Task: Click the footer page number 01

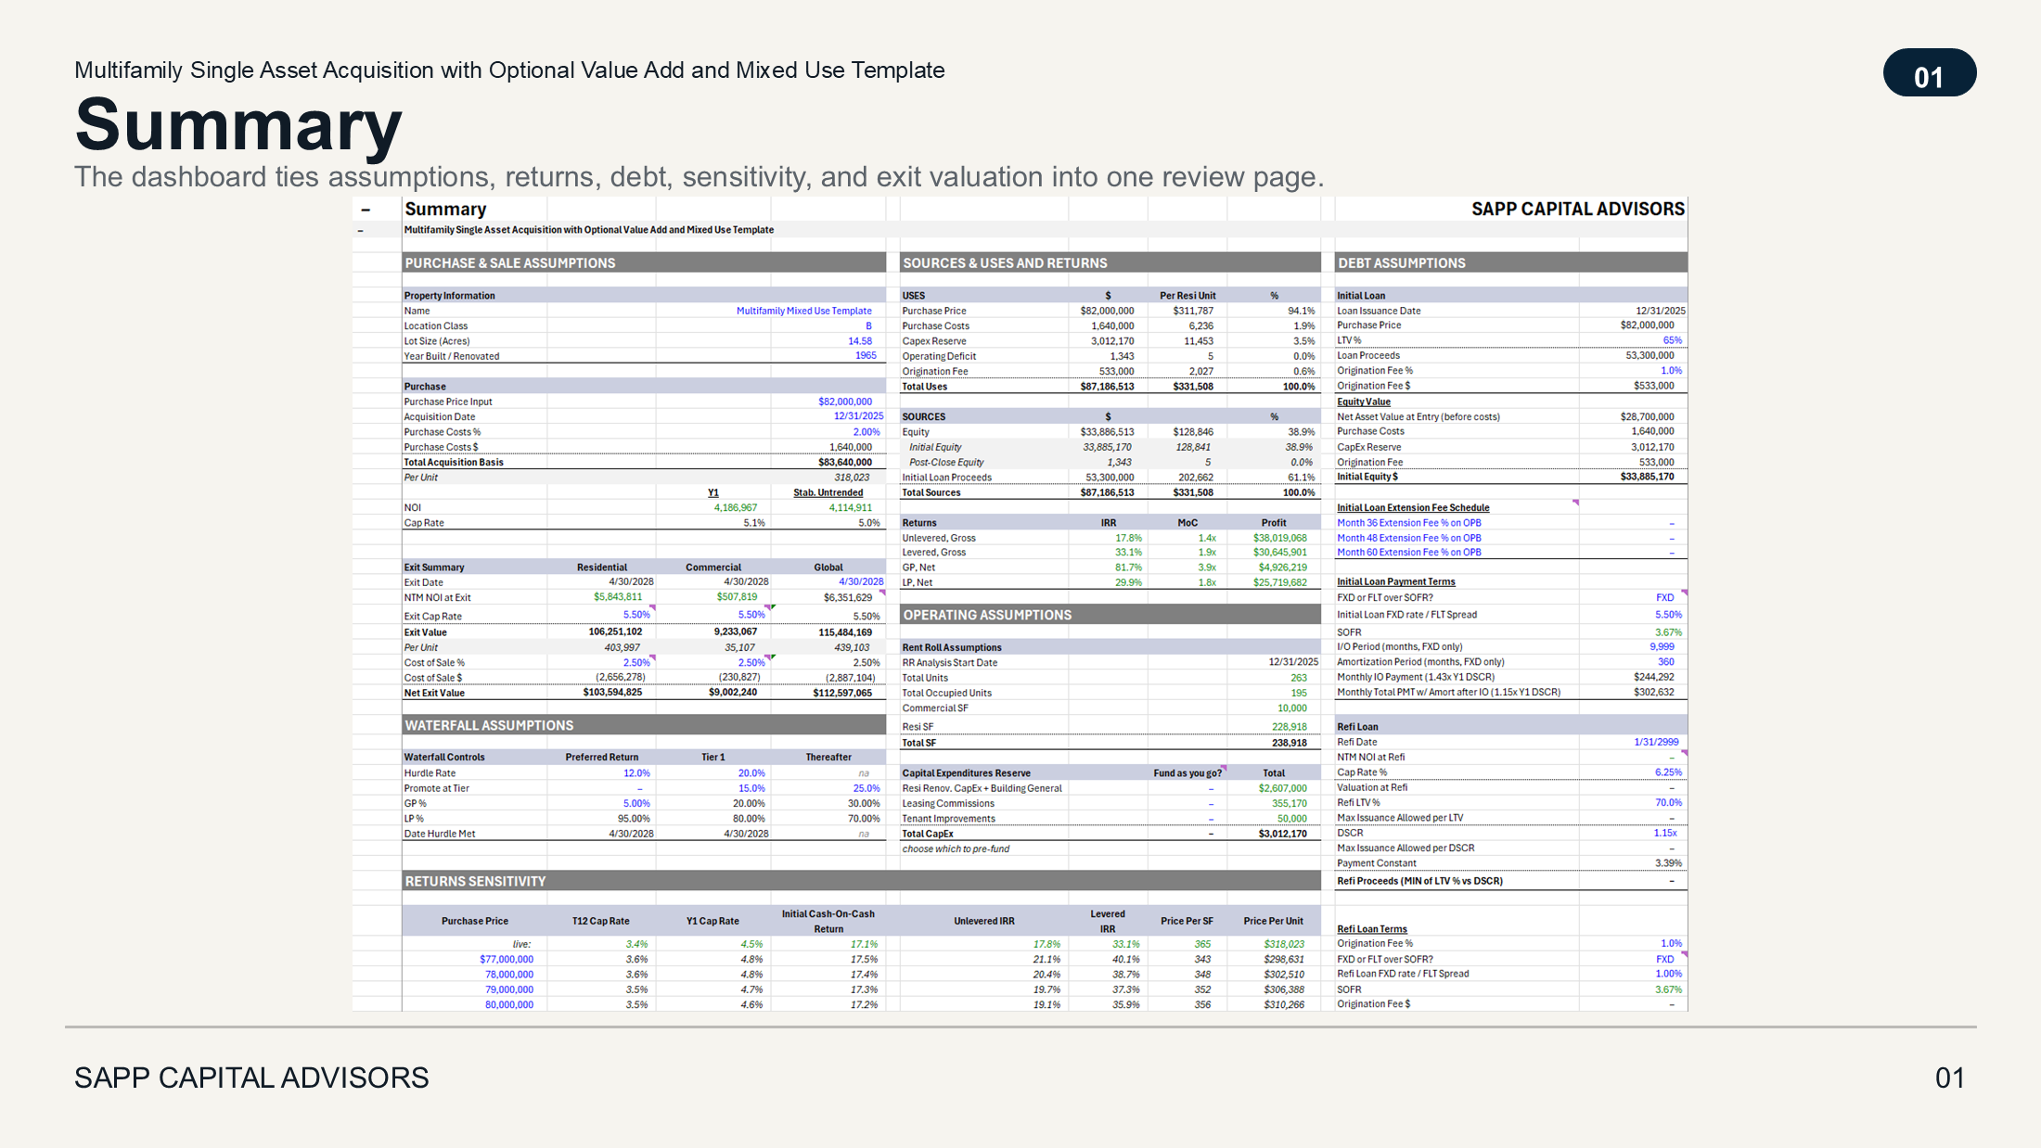Action: click(x=1949, y=1078)
